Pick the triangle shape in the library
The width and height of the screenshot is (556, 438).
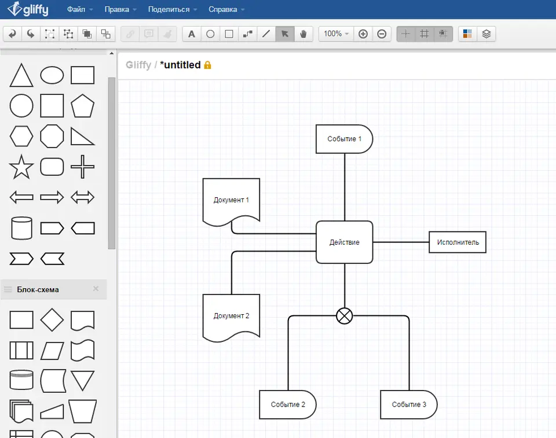click(x=21, y=75)
